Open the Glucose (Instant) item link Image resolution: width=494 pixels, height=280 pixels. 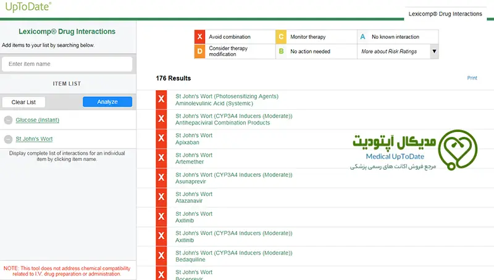coord(37,120)
